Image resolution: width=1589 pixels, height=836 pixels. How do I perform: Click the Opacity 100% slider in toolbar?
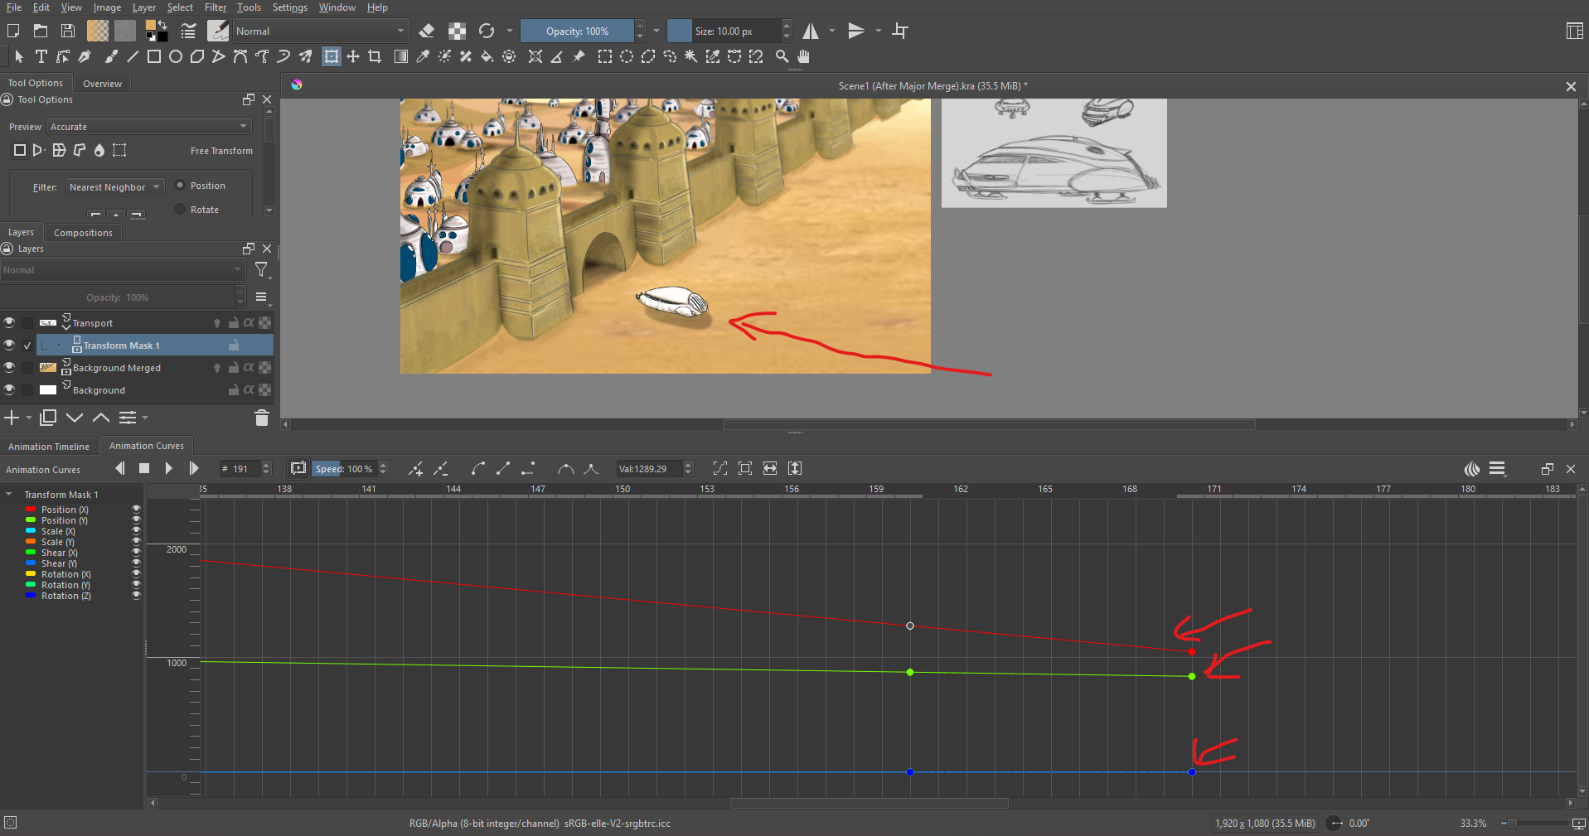click(x=577, y=31)
